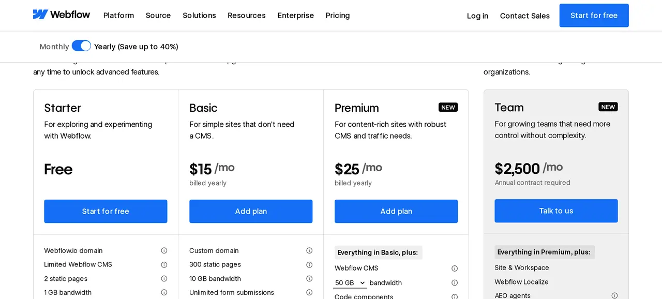The width and height of the screenshot is (662, 299).
Task: Open the 50 GB bandwidth dropdown
Action: click(x=350, y=283)
